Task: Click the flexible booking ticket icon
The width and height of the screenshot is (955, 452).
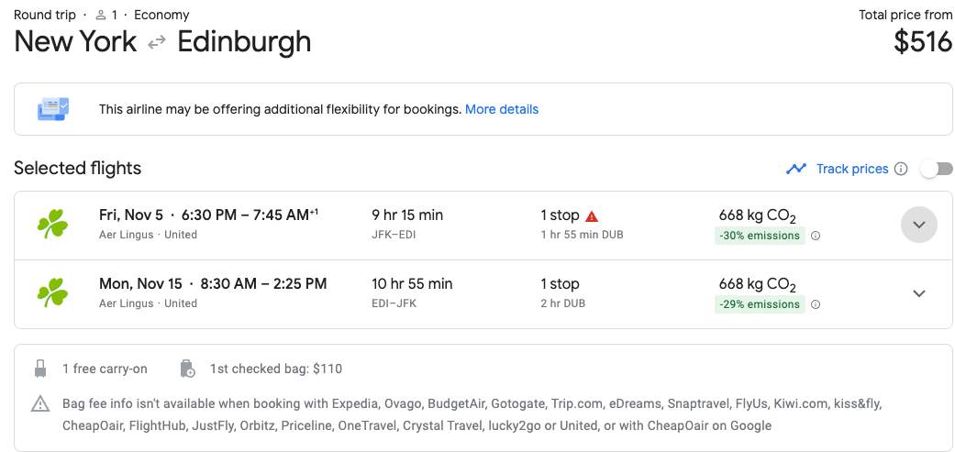Action: pos(53,109)
